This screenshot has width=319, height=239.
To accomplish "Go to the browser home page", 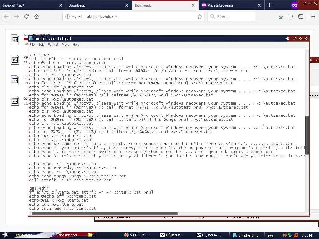I will click(36, 16).
